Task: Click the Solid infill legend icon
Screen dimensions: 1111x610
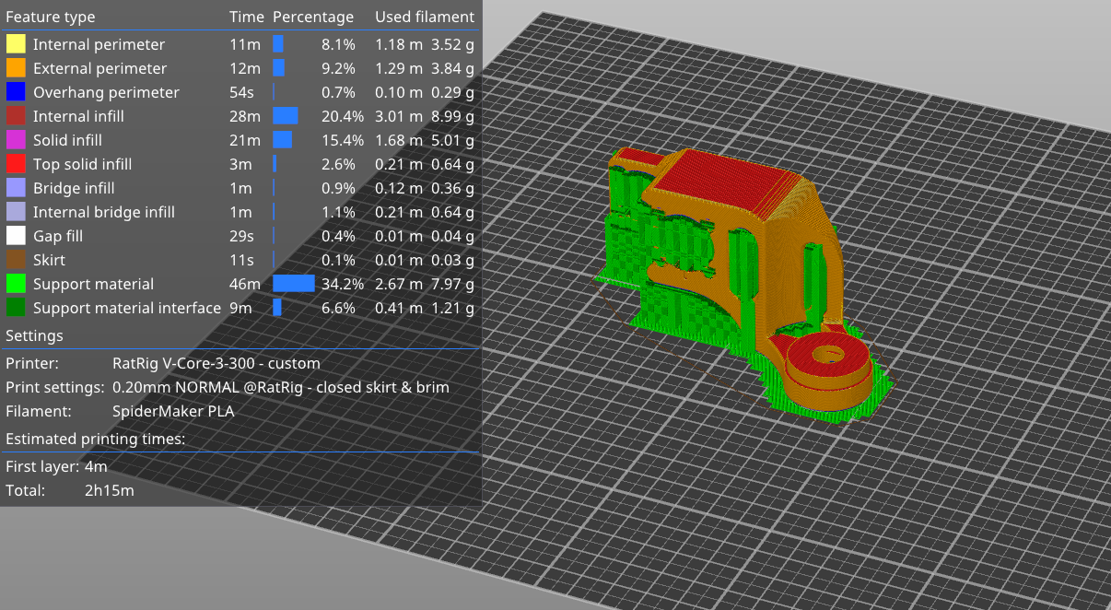Action: click(x=19, y=140)
